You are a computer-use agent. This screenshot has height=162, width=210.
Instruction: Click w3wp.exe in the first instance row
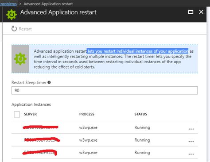88,127
